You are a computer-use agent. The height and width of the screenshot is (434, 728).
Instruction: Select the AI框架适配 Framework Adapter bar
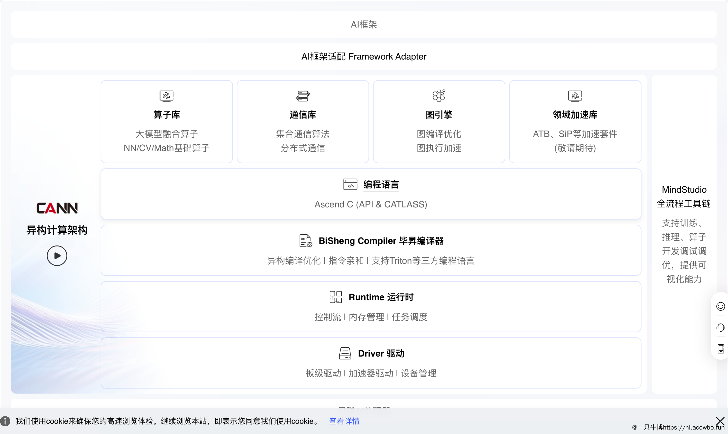pos(364,56)
